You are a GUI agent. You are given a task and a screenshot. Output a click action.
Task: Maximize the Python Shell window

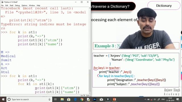(x=82, y=2)
